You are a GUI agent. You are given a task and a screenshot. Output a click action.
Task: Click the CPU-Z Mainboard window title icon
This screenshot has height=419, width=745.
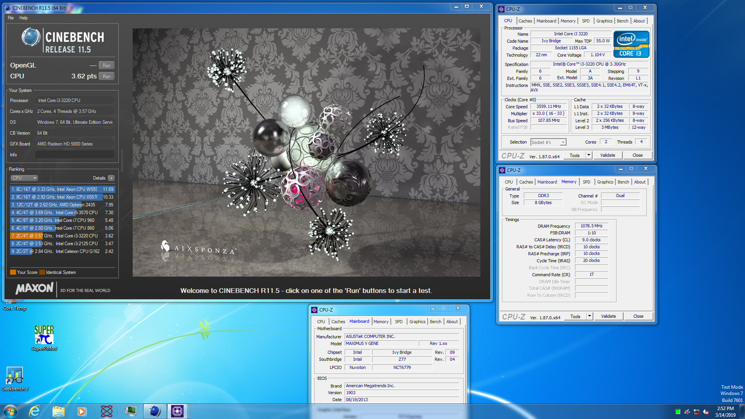(x=314, y=310)
